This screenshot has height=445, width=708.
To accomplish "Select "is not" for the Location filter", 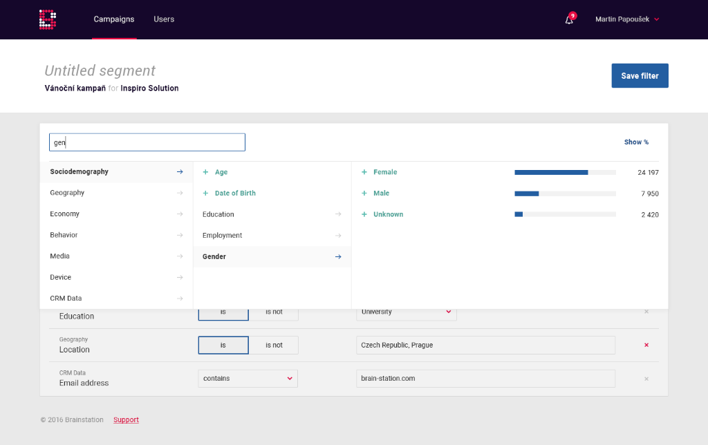I will tap(274, 345).
